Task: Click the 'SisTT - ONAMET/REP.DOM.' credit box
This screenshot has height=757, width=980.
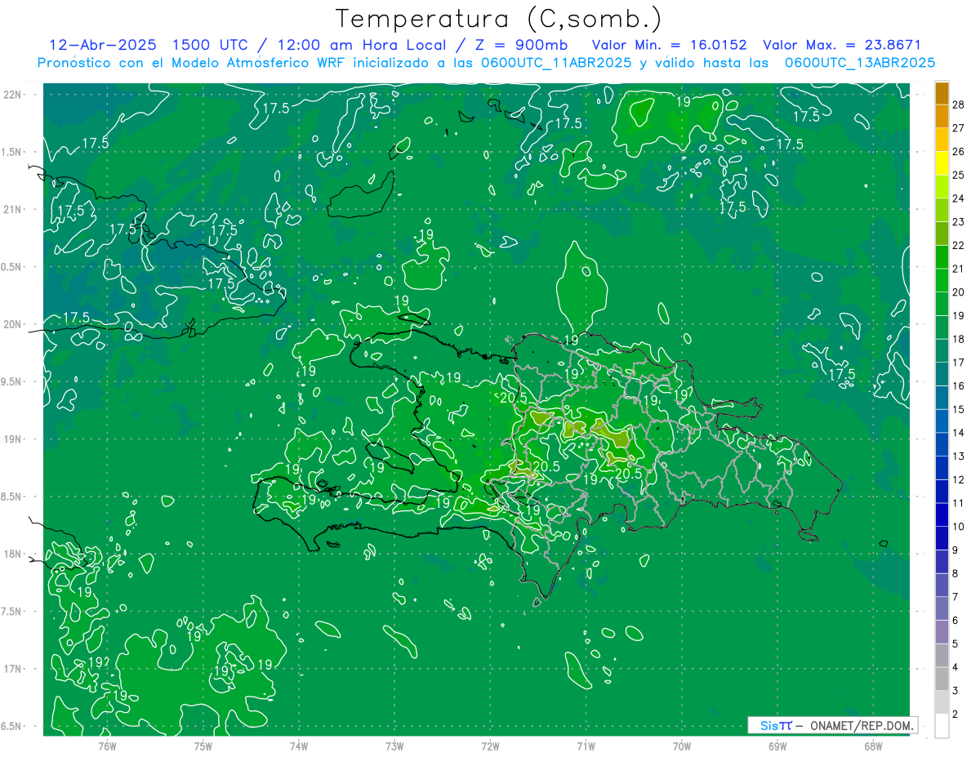Action: [x=832, y=725]
